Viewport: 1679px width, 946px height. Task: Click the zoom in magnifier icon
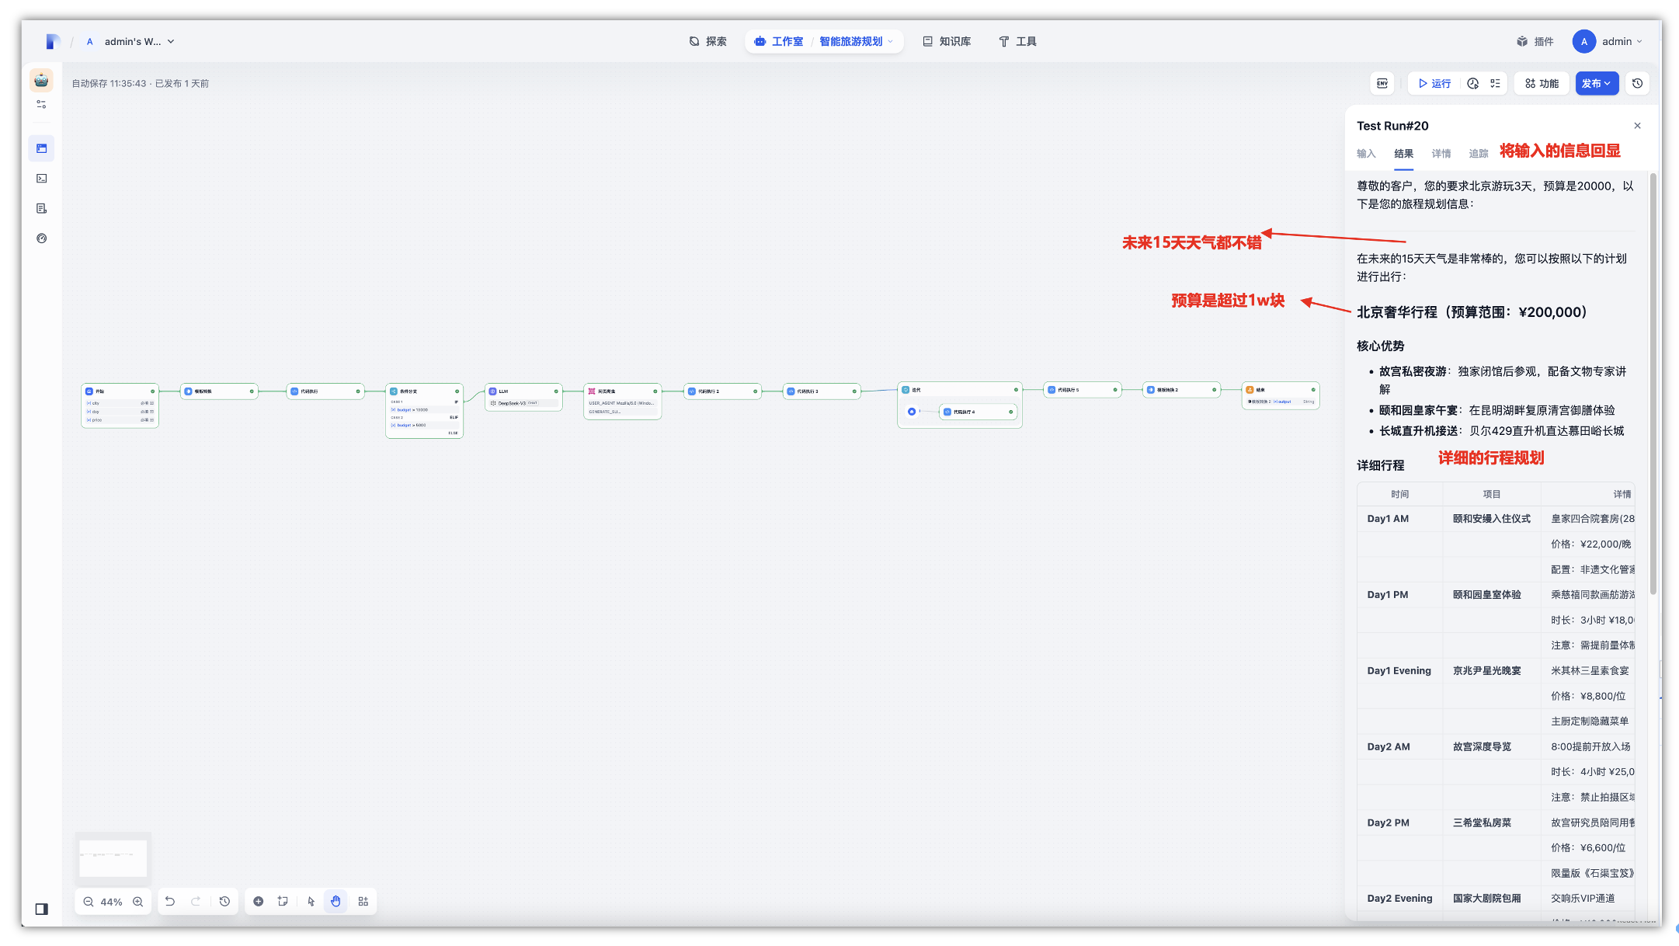coord(137,902)
